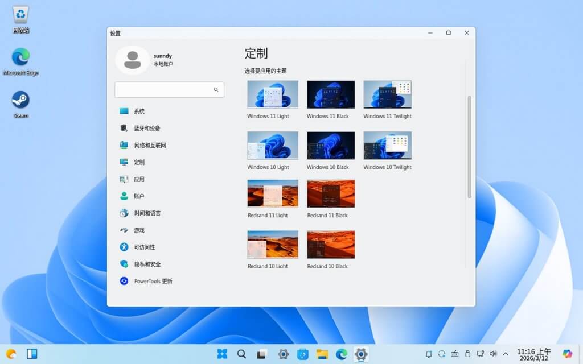Click the sync arrows tray icon

coord(442,354)
